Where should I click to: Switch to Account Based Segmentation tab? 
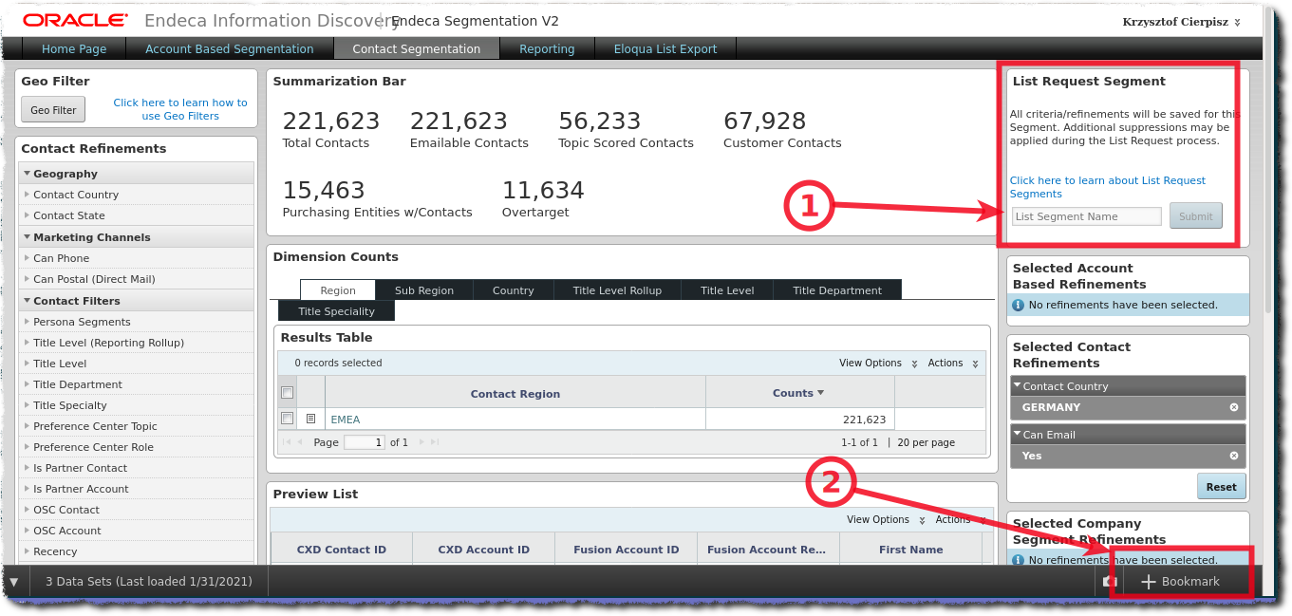coord(230,48)
